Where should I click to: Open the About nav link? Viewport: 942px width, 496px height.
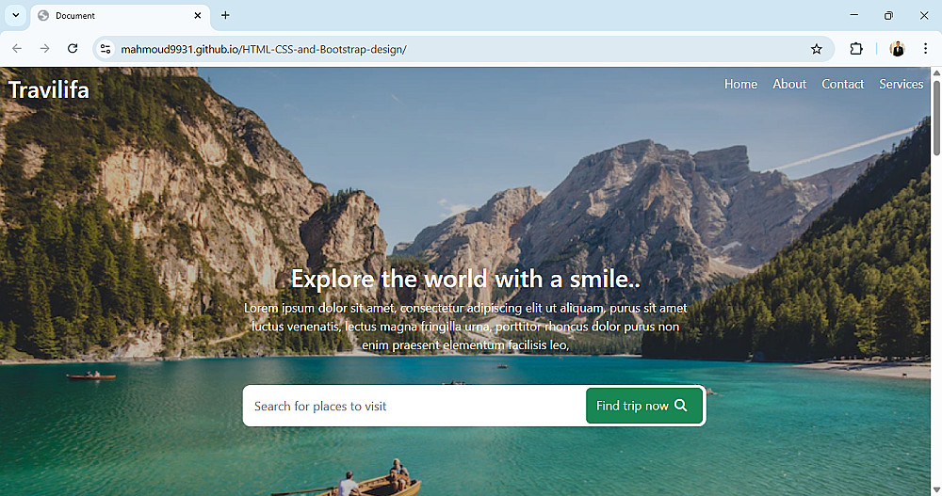click(789, 84)
